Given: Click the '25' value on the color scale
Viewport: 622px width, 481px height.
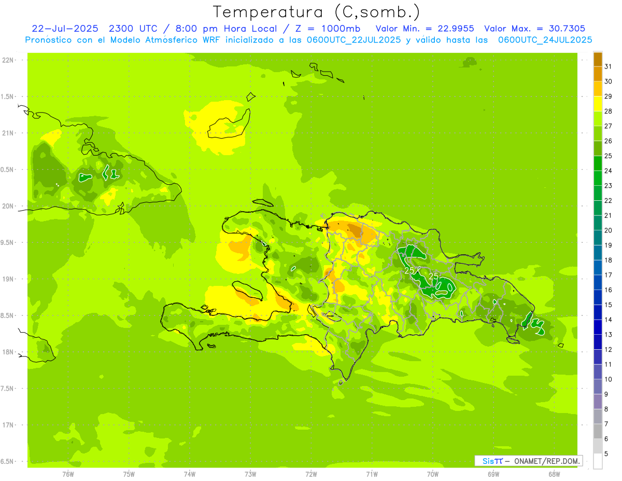Looking at the screenshot, I should (609, 156).
